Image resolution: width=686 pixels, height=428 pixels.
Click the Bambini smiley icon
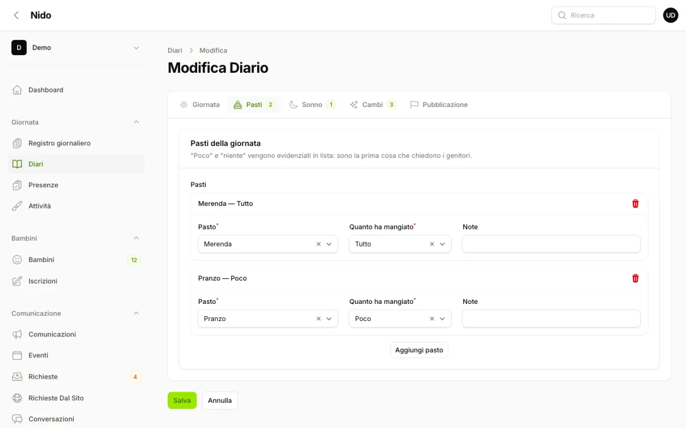17,259
